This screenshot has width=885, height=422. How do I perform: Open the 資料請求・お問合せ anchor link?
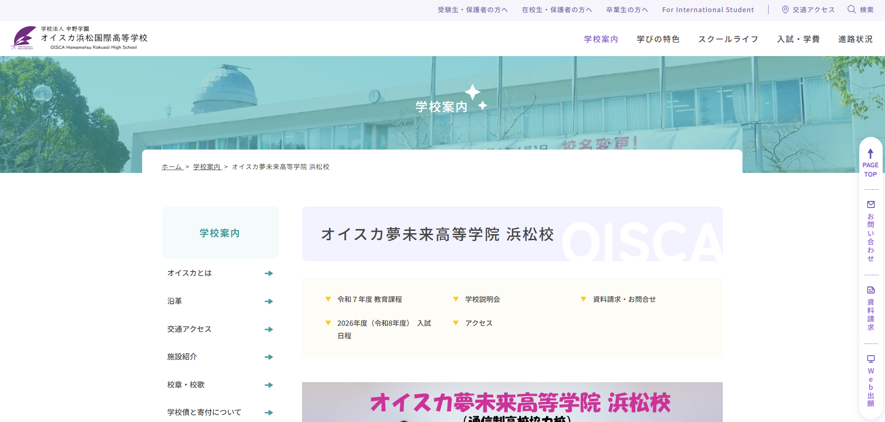tap(623, 299)
